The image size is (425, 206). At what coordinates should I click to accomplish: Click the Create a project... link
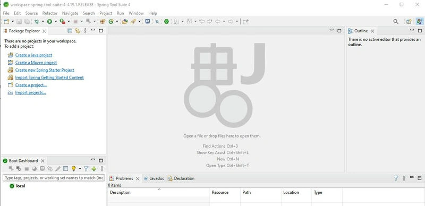pyautogui.click(x=31, y=85)
